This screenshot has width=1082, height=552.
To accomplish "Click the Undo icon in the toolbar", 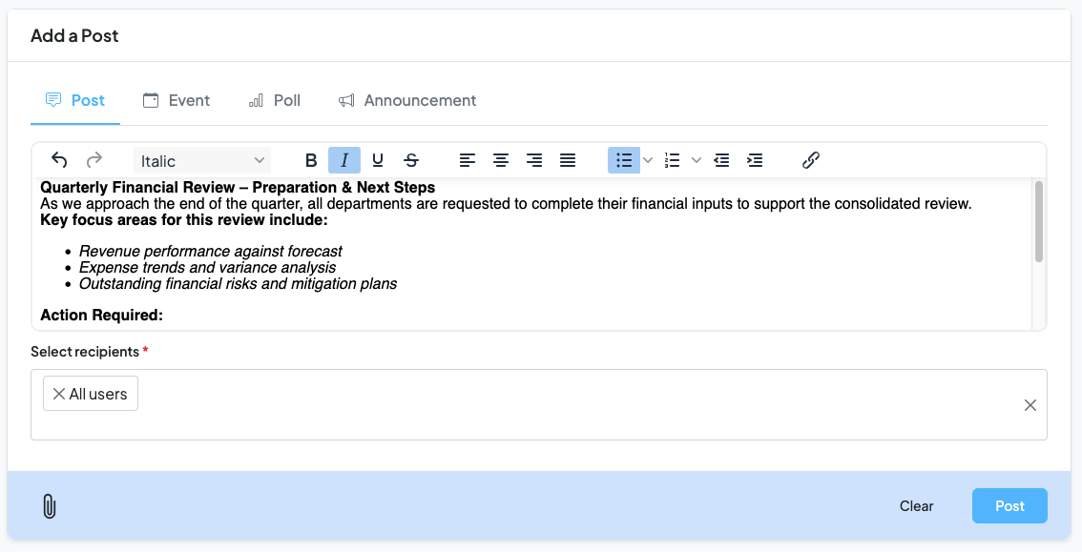I will 58,160.
